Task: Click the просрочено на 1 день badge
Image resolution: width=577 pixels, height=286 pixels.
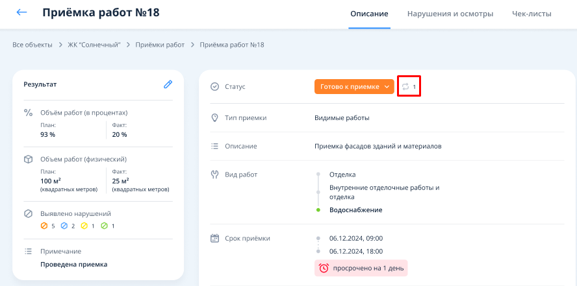Action: (x=361, y=268)
